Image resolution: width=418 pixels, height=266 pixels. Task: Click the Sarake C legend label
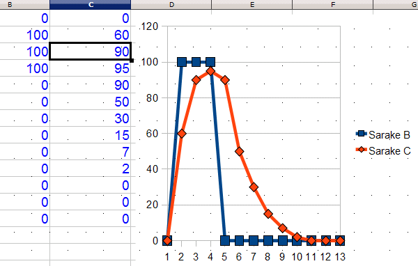coord(389,151)
